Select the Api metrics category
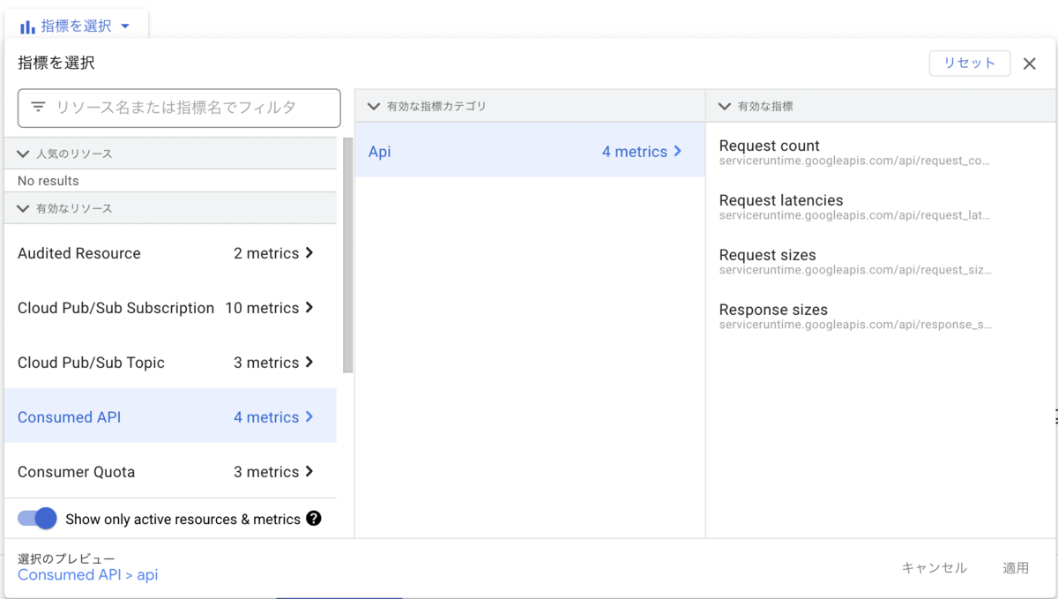 (379, 151)
